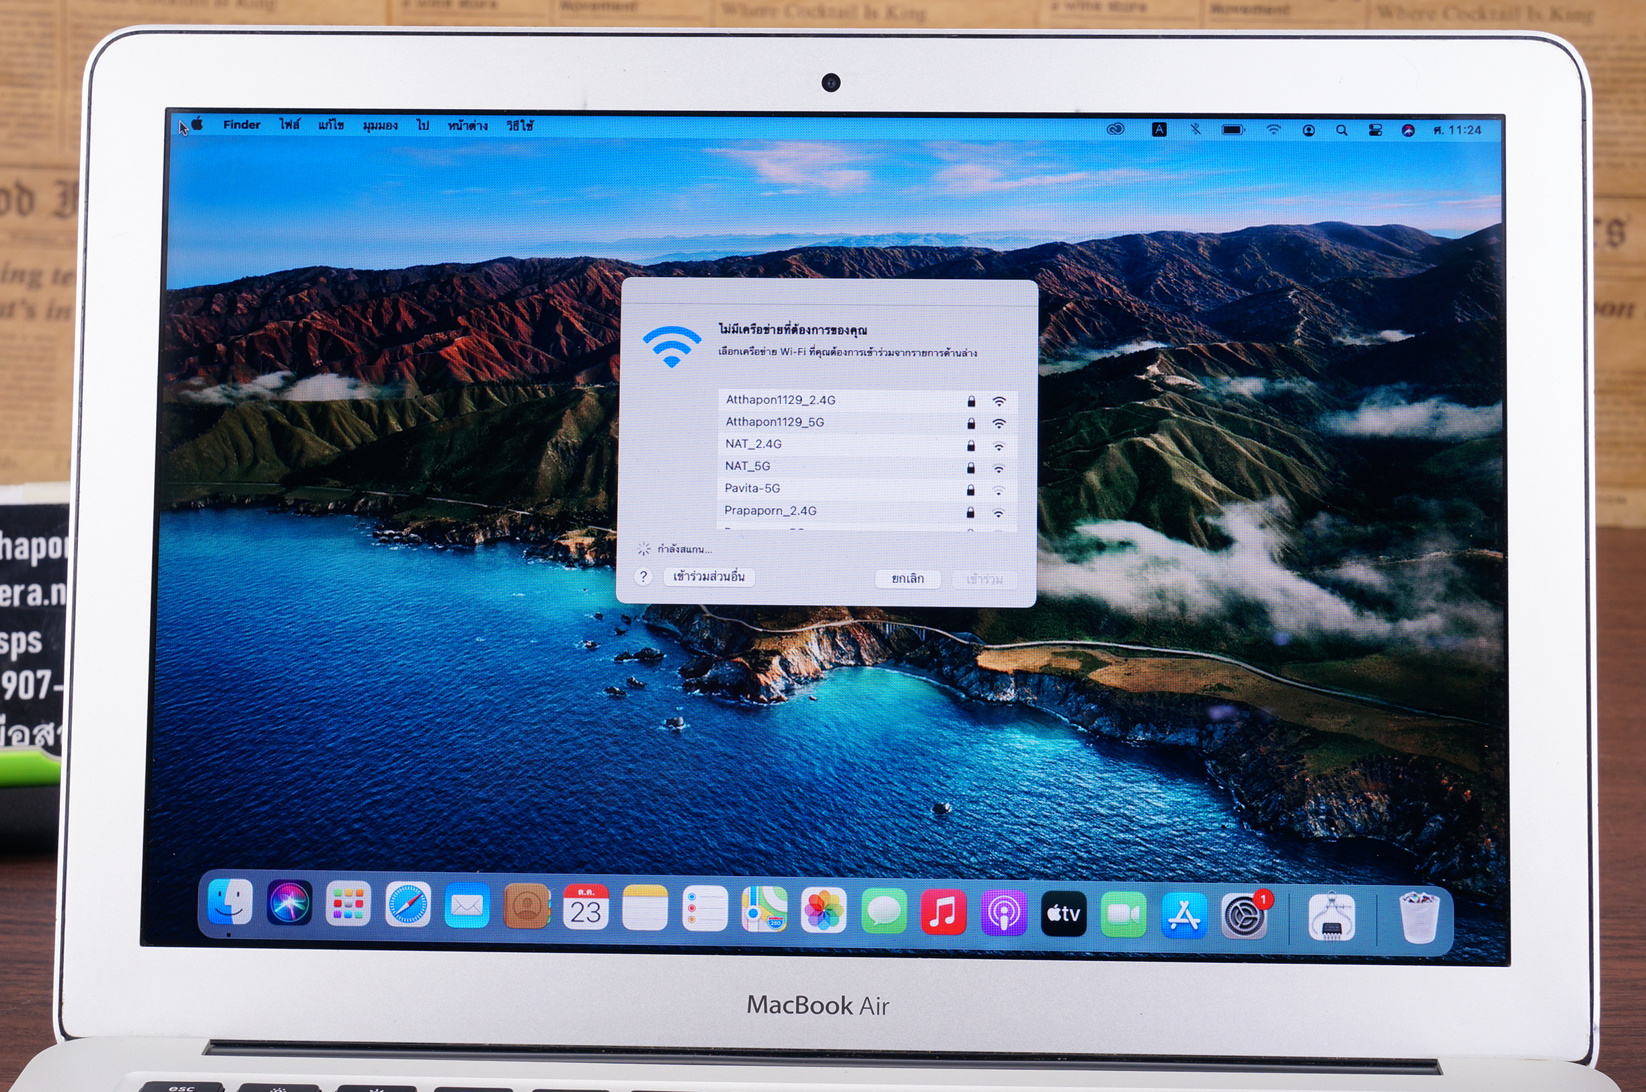Open Safari from the Dock
The image size is (1646, 1092).
tap(407, 904)
